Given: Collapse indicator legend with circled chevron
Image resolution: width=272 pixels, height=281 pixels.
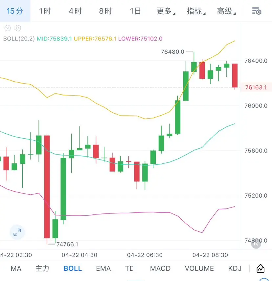Looking at the screenshot, I should pos(8,28).
